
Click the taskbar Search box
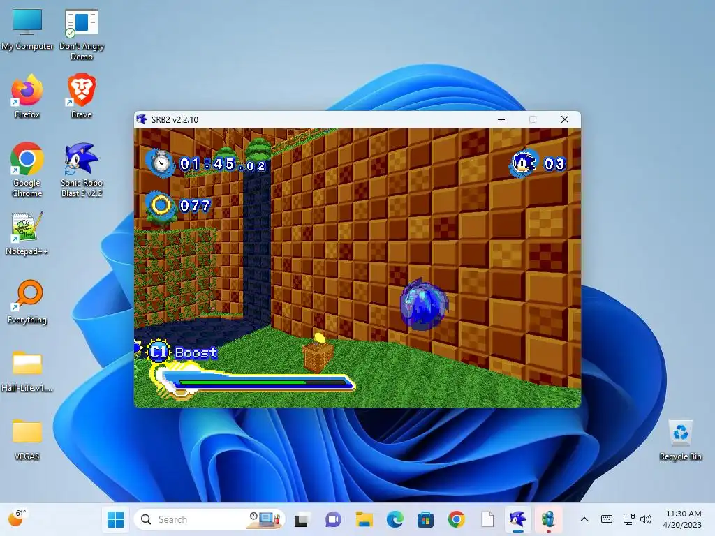click(209, 519)
